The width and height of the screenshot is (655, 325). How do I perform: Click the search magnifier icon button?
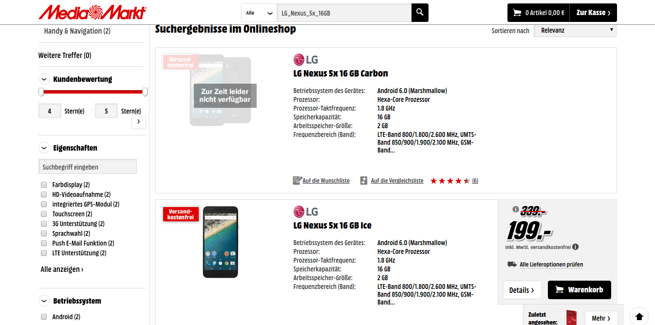(420, 13)
